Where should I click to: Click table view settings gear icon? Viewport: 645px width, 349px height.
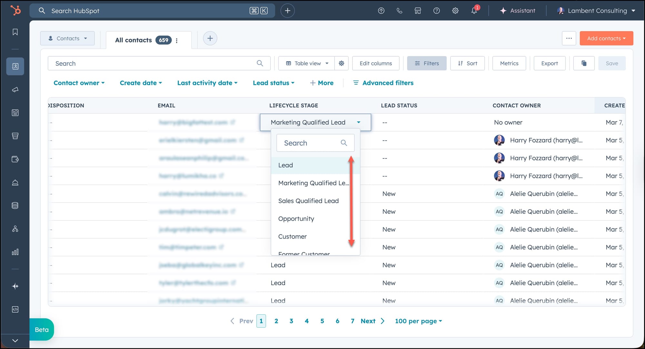(342, 63)
